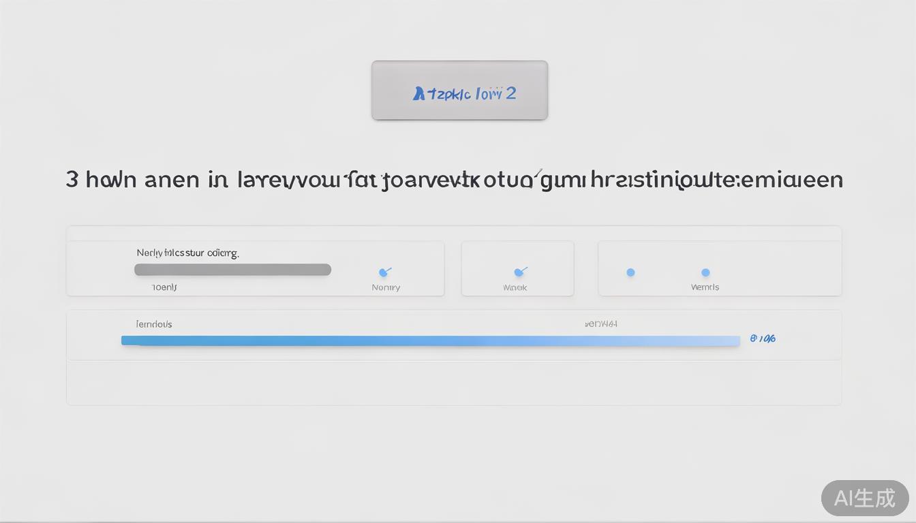Click the Nerly hlcsstur odiarg text
The image size is (916, 523).
click(187, 253)
